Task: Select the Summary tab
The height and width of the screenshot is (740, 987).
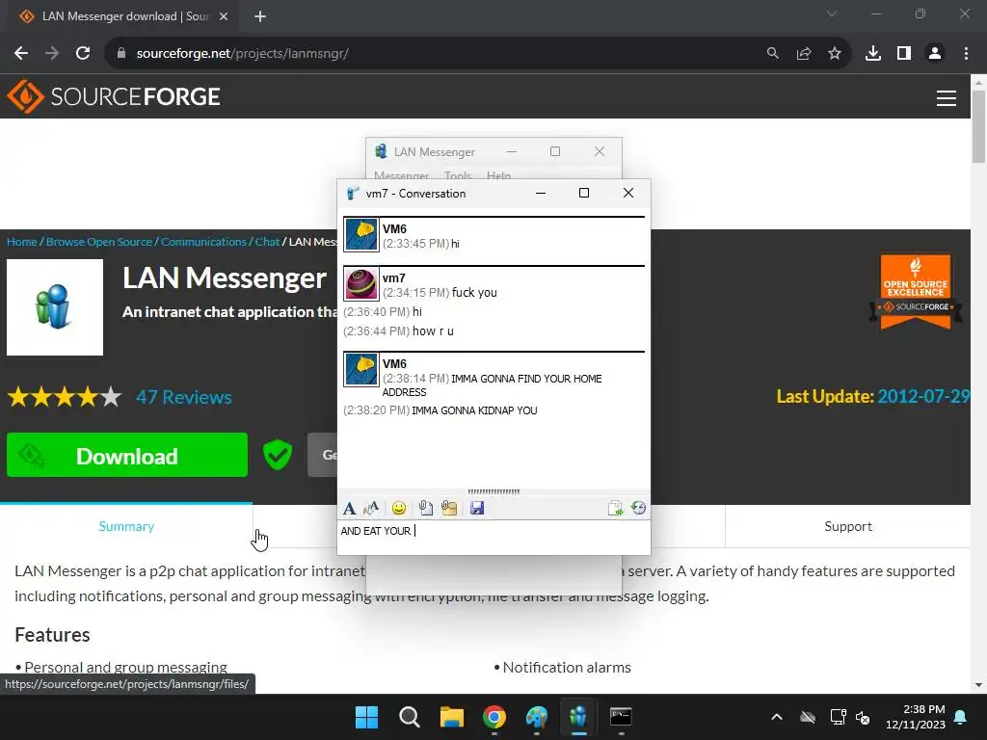Action: pyautogui.click(x=126, y=526)
